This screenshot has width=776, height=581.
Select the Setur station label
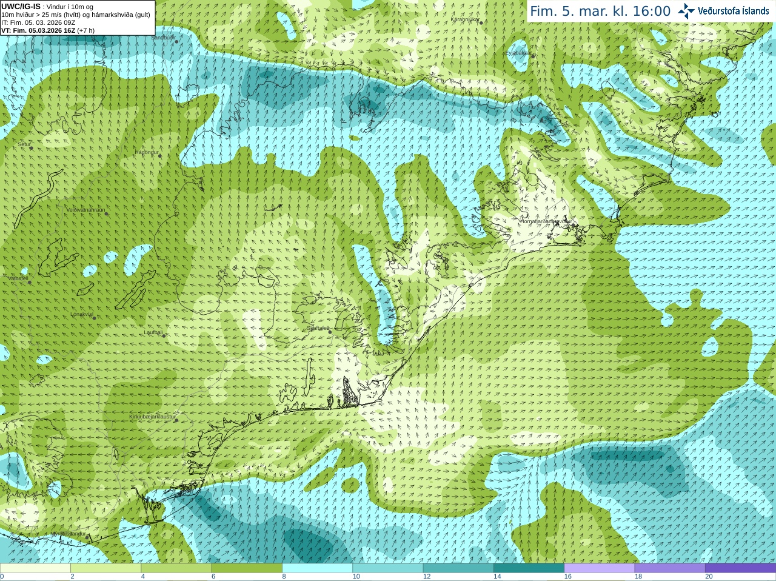click(x=24, y=144)
